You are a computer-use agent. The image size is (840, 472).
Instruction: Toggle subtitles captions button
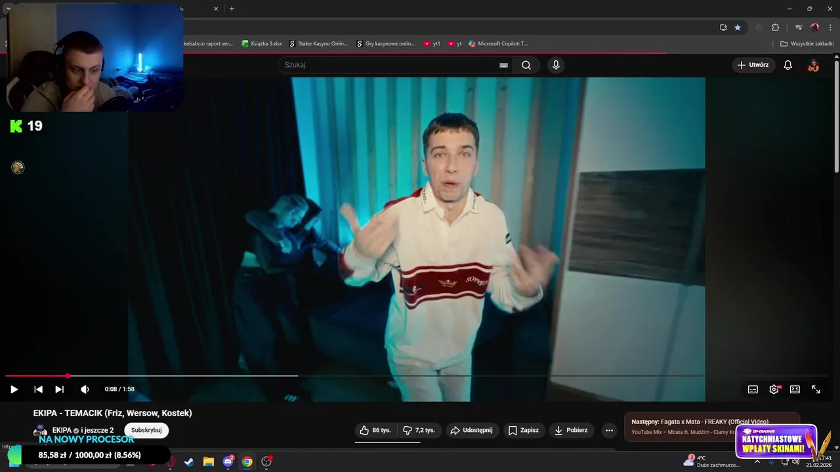[753, 389]
